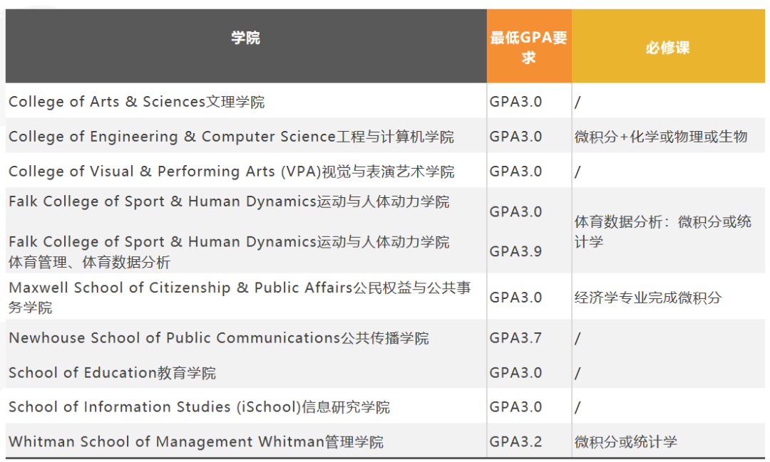Click 微积分或统计学 in the Whitman row

626,442
